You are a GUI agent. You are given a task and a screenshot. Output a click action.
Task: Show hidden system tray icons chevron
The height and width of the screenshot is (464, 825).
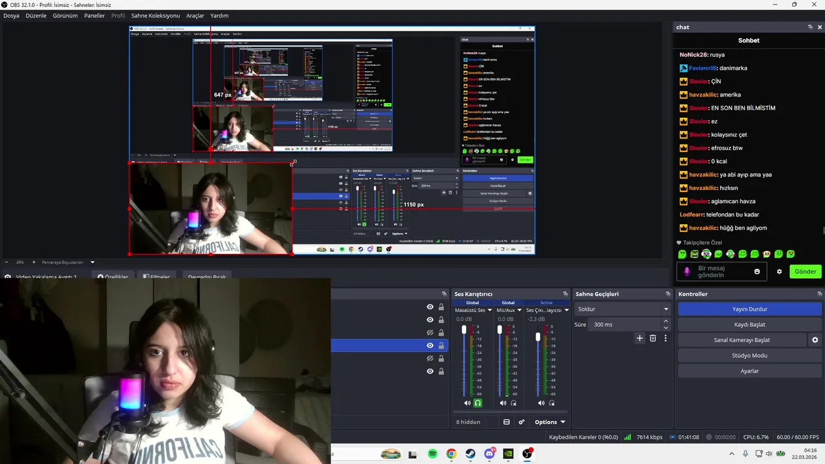pos(731,454)
